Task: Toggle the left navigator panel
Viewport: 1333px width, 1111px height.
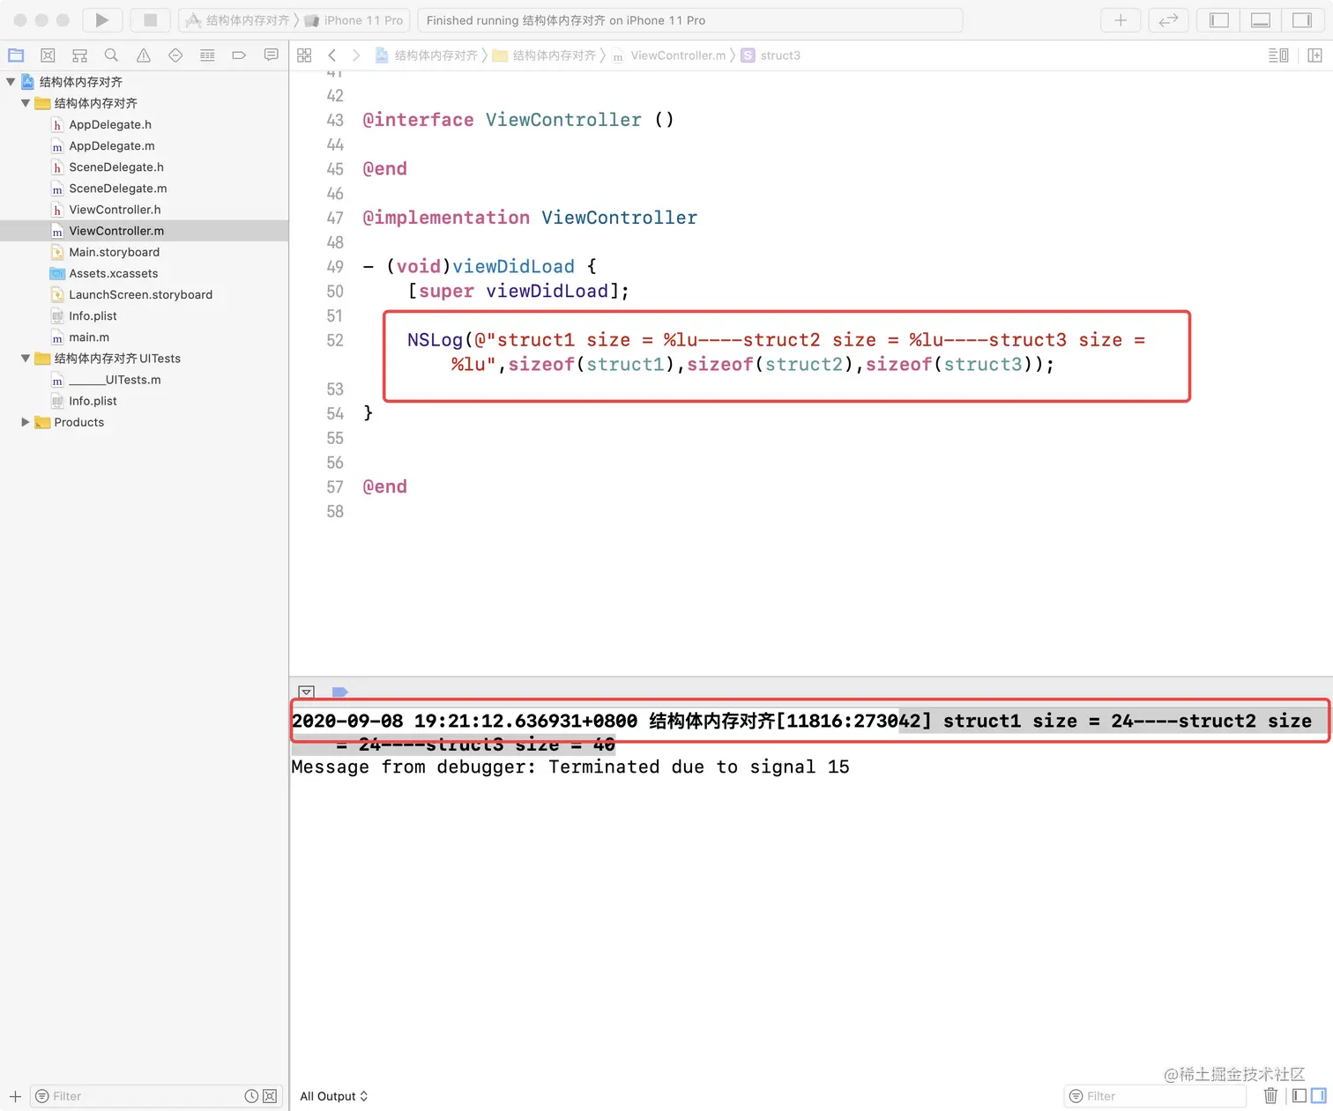Action: click(1219, 20)
